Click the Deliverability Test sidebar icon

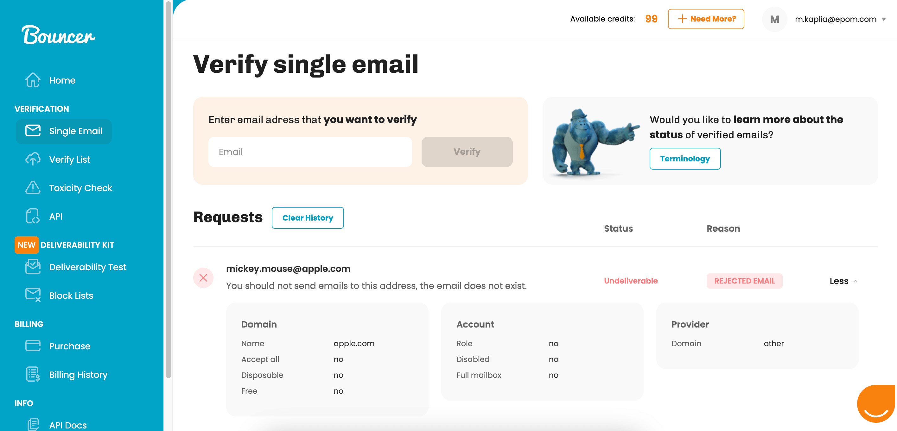(33, 266)
